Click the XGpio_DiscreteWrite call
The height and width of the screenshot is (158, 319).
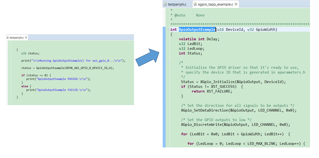pos(235,125)
